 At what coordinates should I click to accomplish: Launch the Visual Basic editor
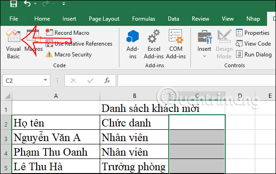(x=13, y=44)
